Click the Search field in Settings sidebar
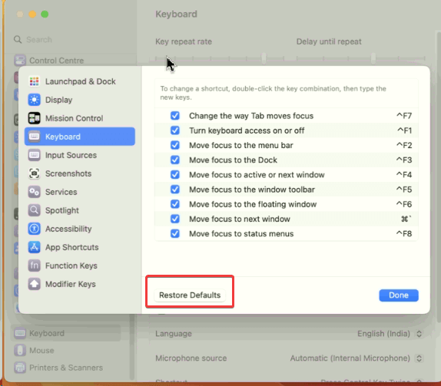The height and width of the screenshot is (386, 441). 71,40
